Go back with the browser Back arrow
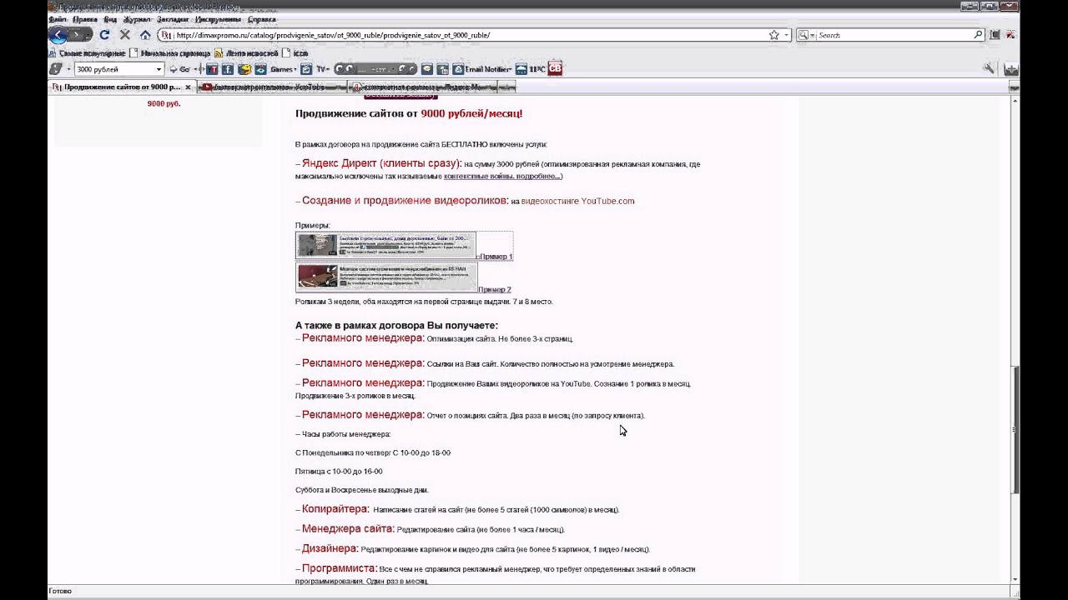1068x600 pixels. pyautogui.click(x=58, y=35)
